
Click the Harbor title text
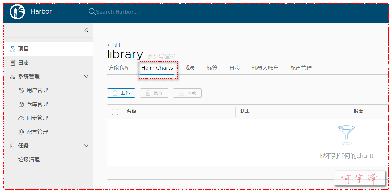click(x=41, y=12)
